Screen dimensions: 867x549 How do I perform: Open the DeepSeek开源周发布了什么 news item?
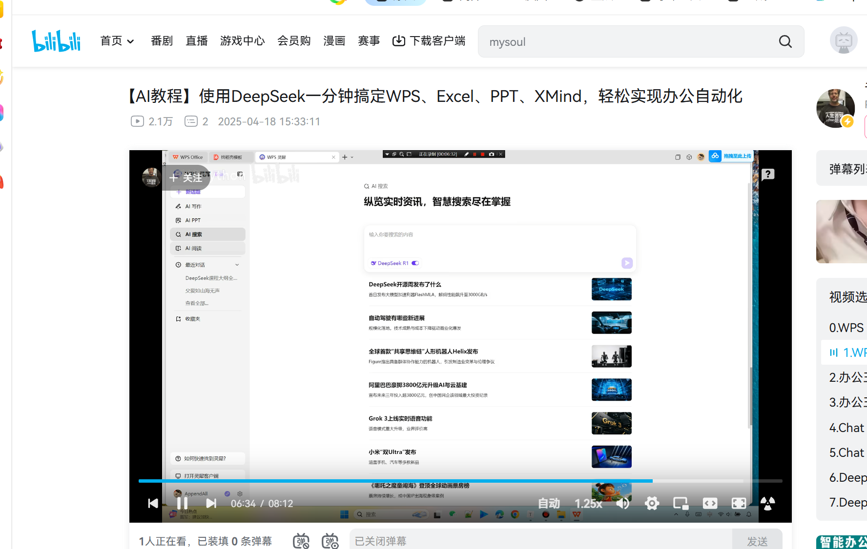500,289
